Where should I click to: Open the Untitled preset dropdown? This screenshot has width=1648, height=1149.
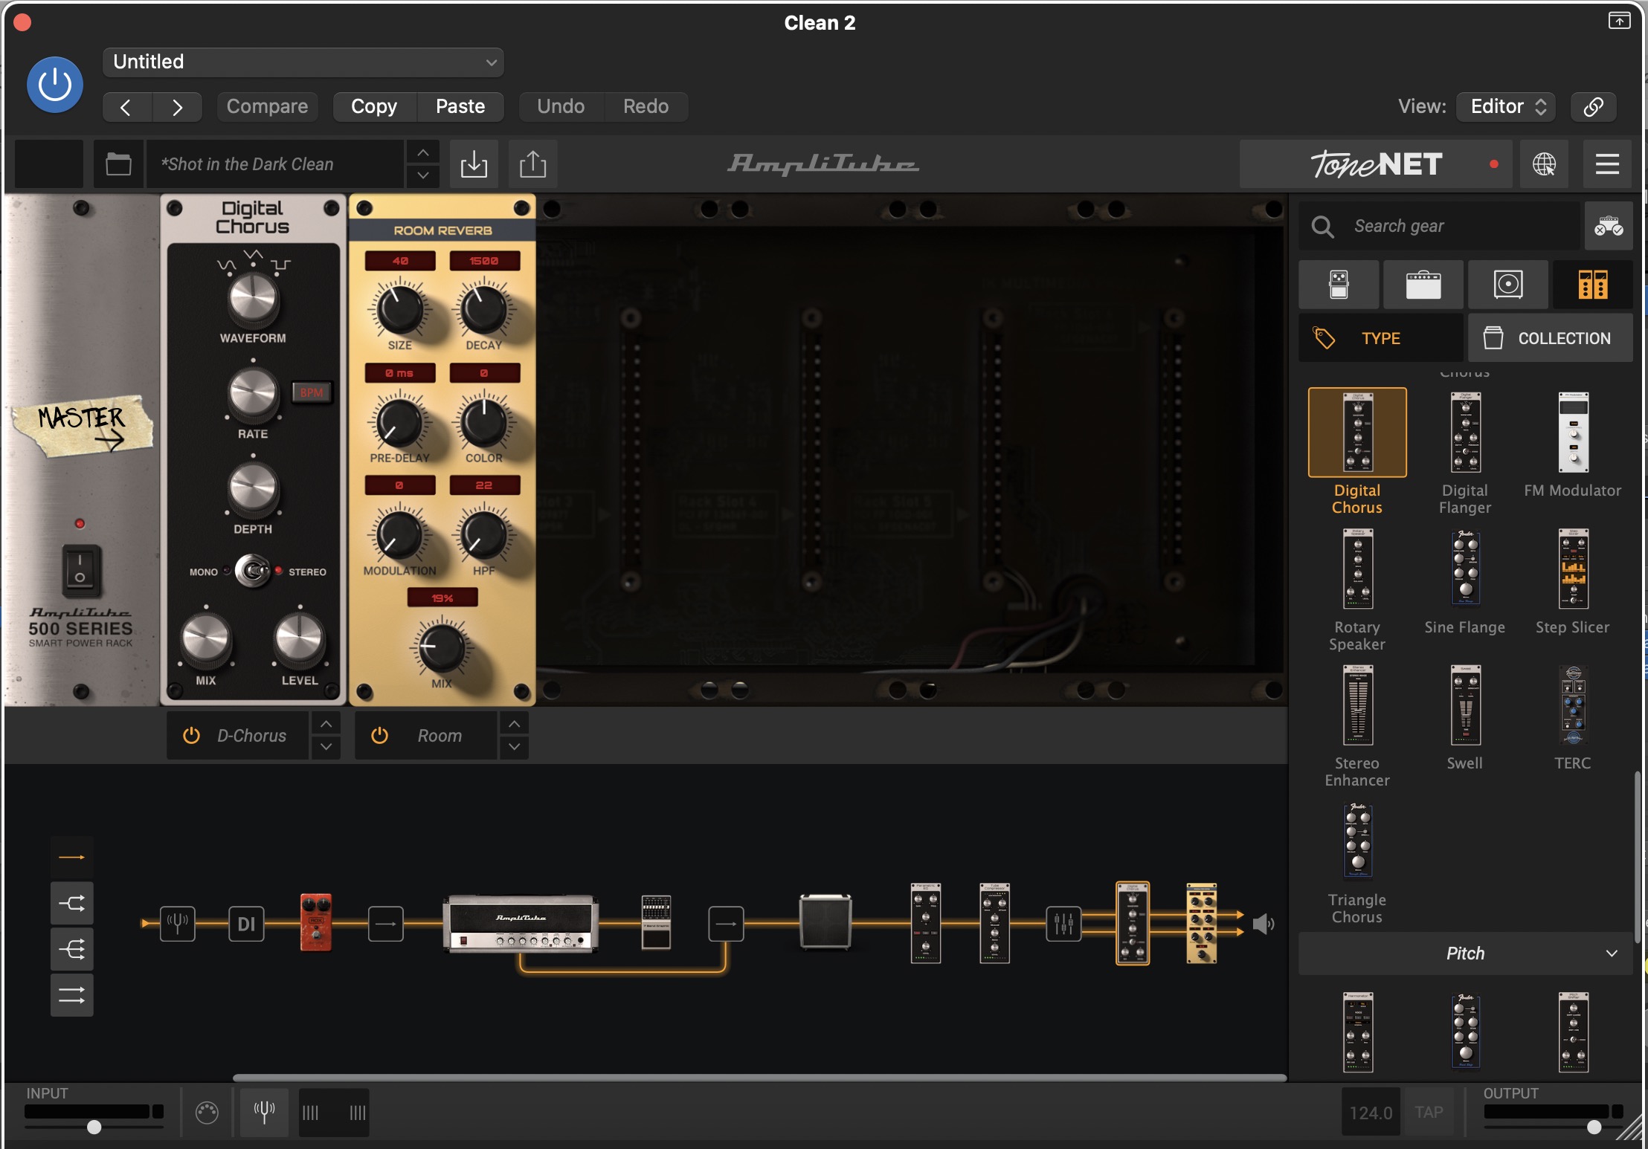pyautogui.click(x=303, y=62)
